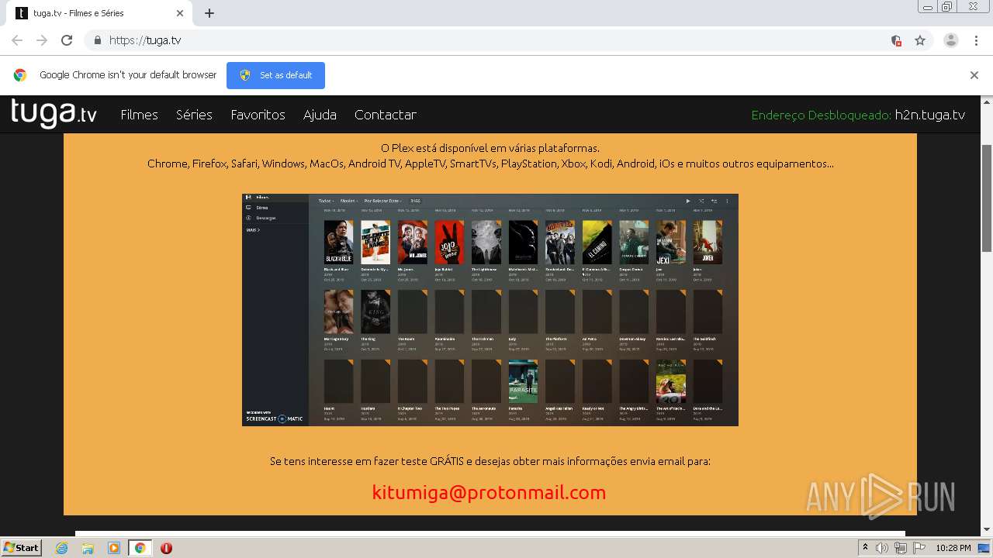
Task: Open the Windows Start menu
Action: pos(22,547)
